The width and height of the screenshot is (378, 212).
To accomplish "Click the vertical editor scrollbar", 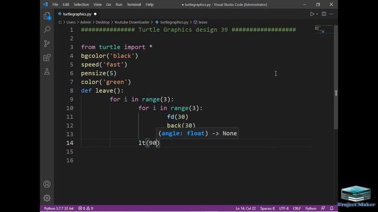I will pyautogui.click(x=336, y=77).
